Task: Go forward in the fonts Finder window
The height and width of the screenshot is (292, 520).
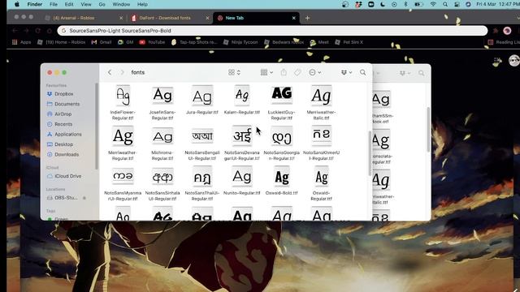Action: tap(122, 72)
